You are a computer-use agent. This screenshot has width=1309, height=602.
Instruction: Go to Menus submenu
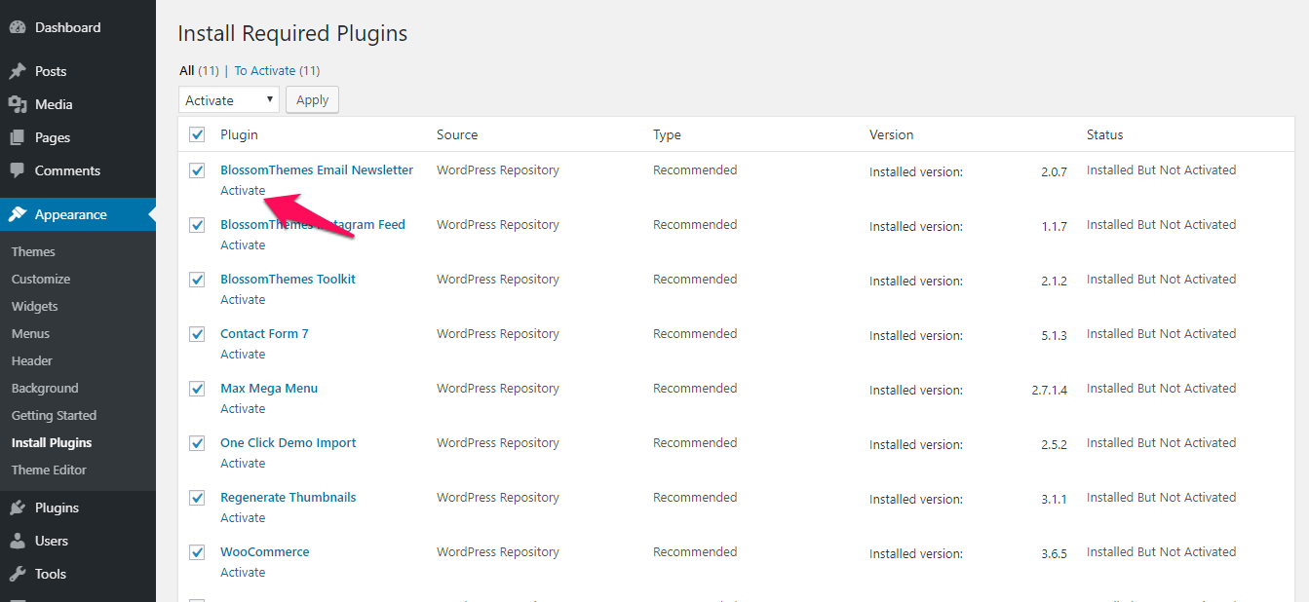[30, 333]
